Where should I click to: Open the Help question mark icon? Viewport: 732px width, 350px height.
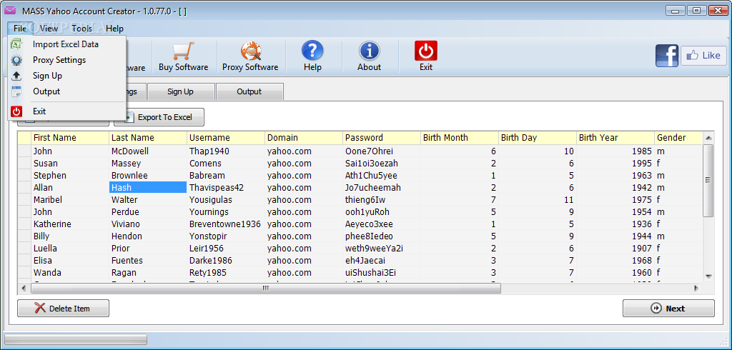(312, 51)
